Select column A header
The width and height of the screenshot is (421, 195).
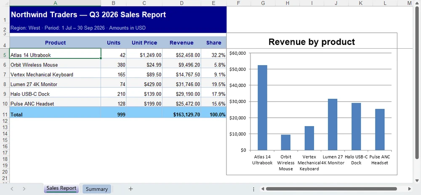point(55,3)
